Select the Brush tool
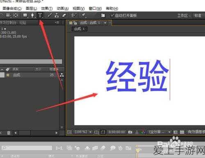 point(50,15)
